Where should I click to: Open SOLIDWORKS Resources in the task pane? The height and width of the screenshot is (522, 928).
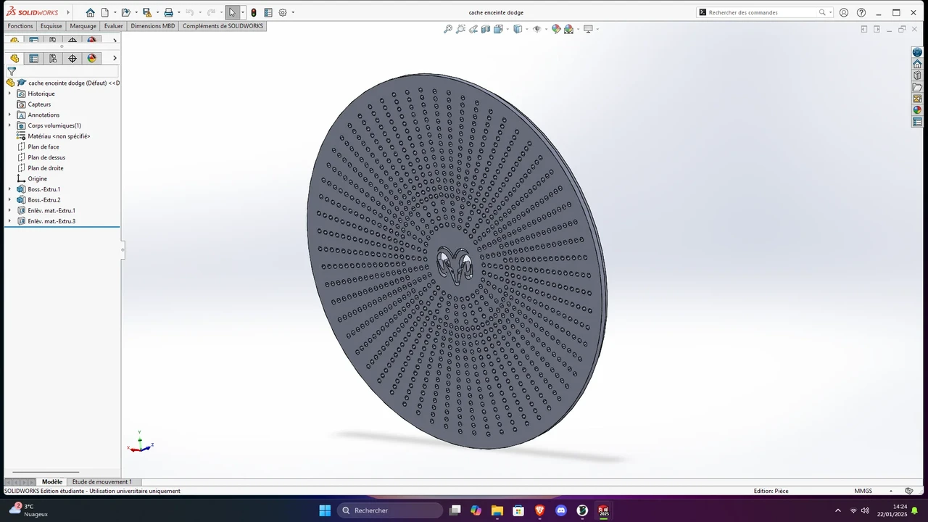[917, 64]
